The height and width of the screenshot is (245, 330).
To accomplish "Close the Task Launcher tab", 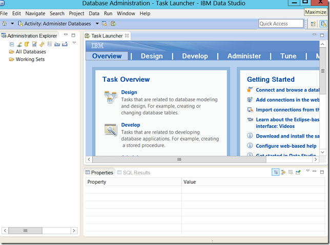I will [x=127, y=36].
